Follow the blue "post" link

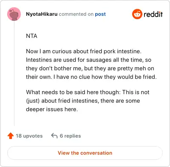tap(100, 14)
